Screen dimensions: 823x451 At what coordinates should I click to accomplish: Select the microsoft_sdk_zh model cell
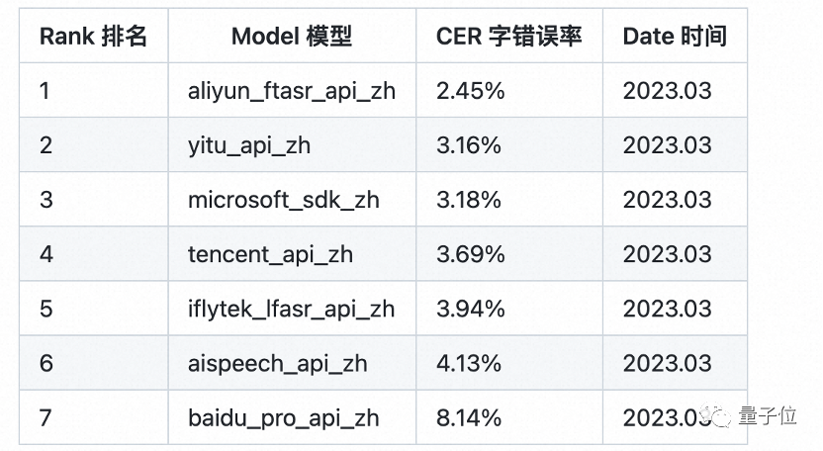pyautogui.click(x=284, y=200)
